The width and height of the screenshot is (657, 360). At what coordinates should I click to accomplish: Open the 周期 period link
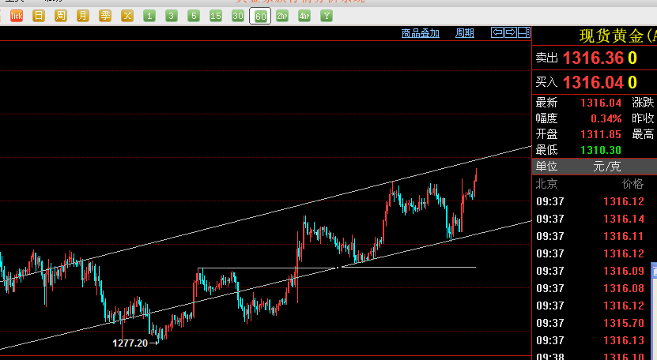(465, 33)
